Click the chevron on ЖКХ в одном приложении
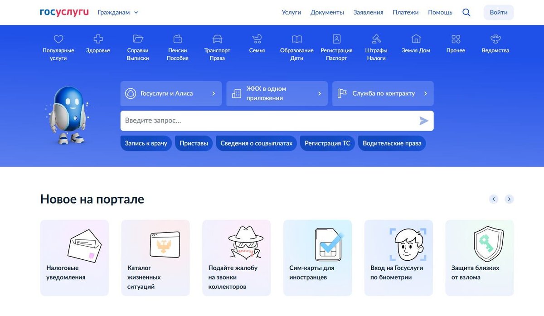 point(320,93)
